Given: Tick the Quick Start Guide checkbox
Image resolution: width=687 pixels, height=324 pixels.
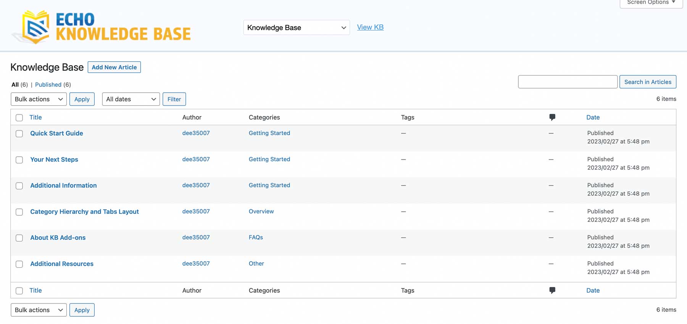Looking at the screenshot, I should pyautogui.click(x=19, y=134).
